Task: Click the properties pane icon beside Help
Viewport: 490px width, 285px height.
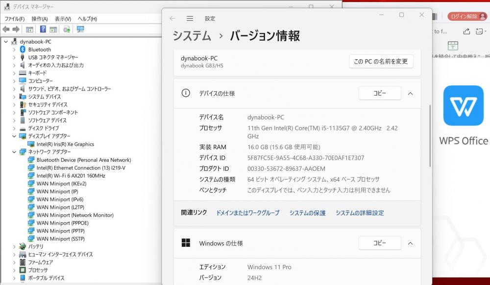Action: [x=53, y=29]
